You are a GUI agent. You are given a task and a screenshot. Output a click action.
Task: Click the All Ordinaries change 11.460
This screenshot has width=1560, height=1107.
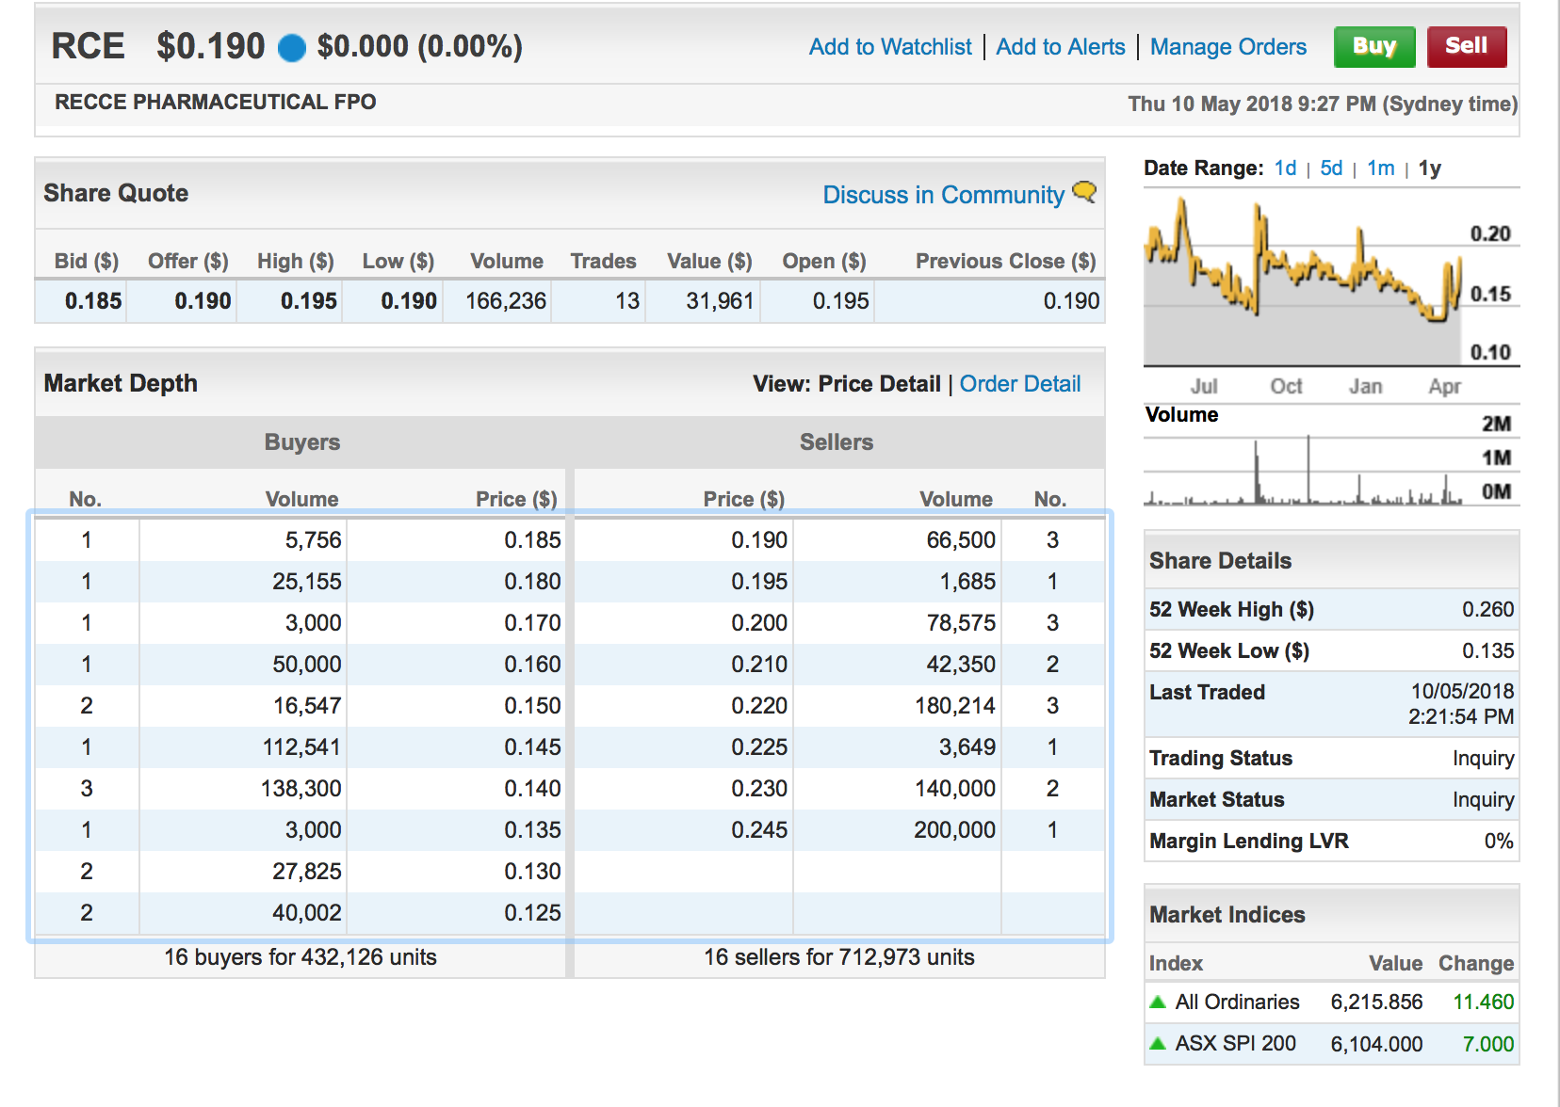pyautogui.click(x=1483, y=1003)
